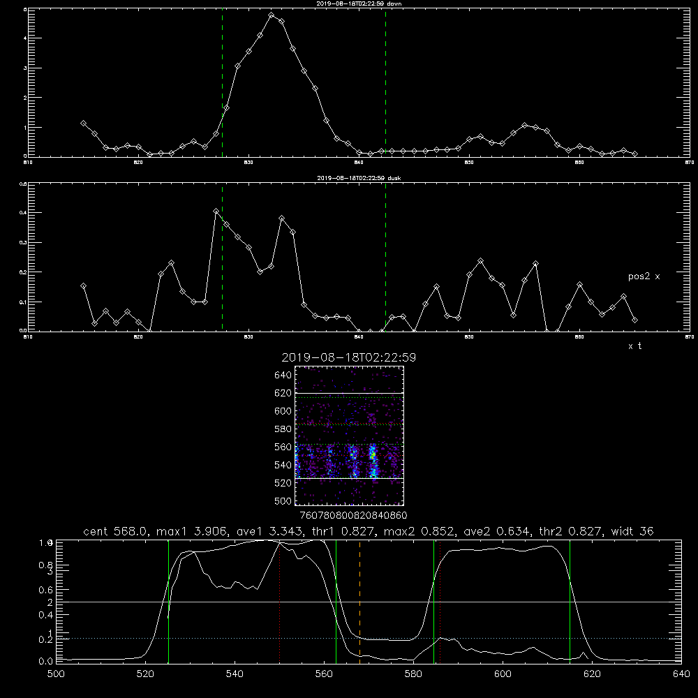Click the red dotted line at 550 in profile plot
Image resolution: width=698 pixels, height=698 pixels.
click(x=280, y=601)
